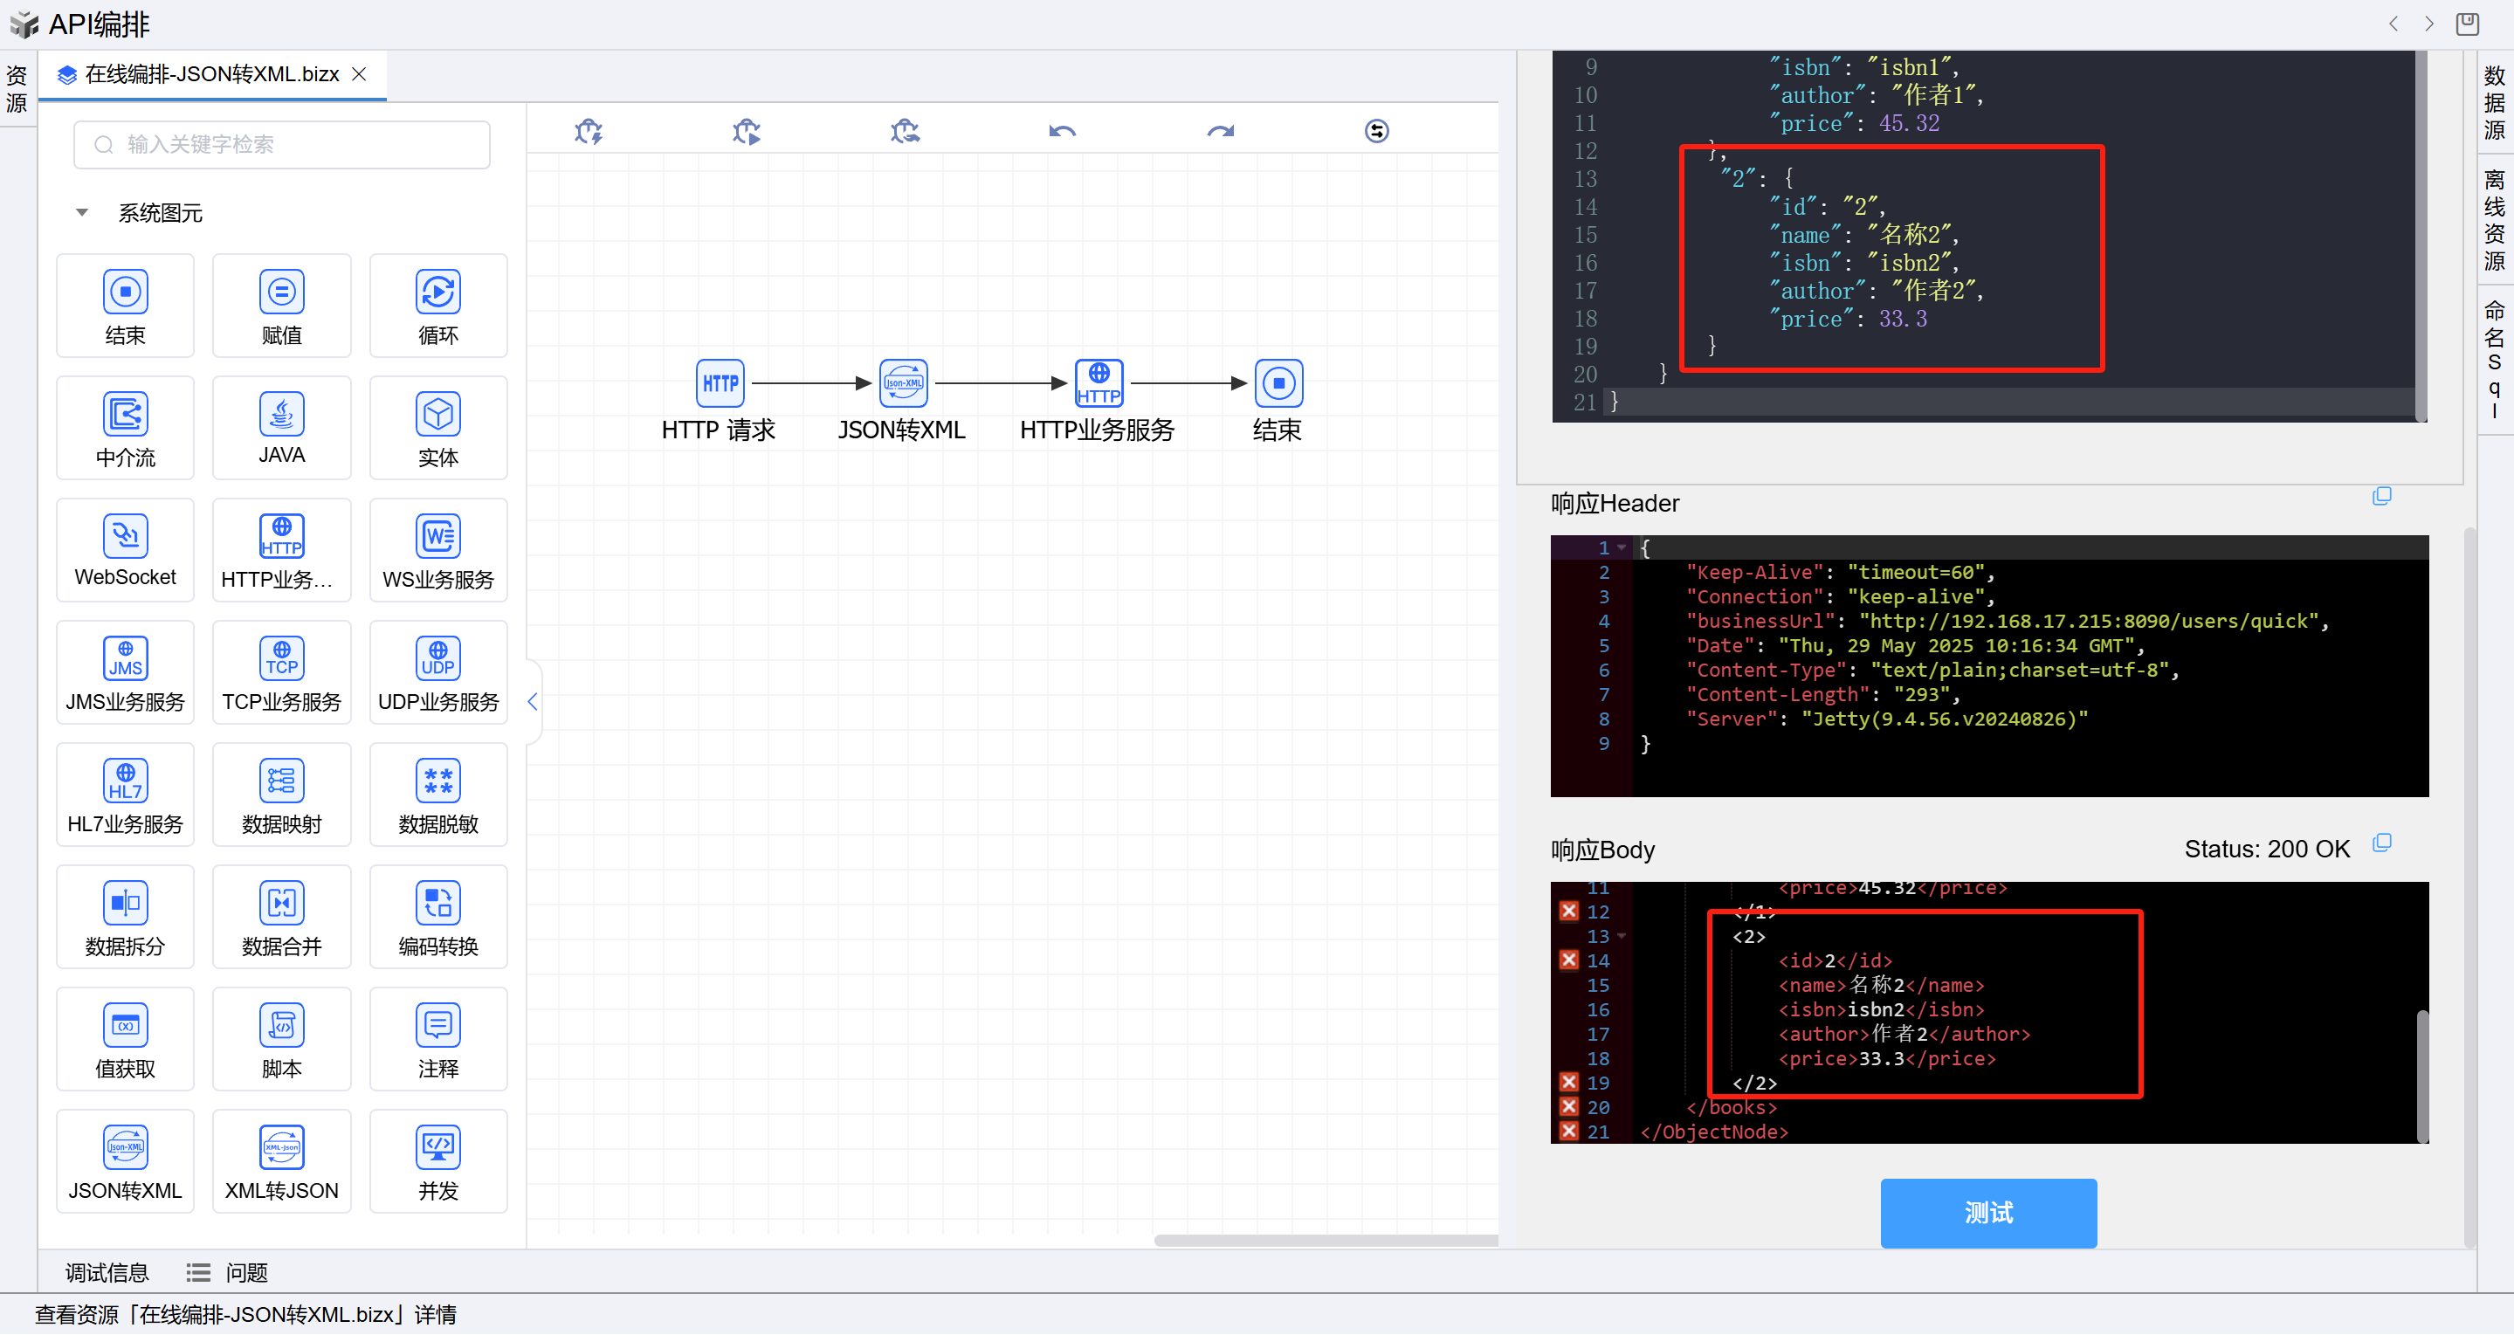The height and width of the screenshot is (1335, 2514).
Task: Collapse the left palette panel chevron
Action: 533,701
